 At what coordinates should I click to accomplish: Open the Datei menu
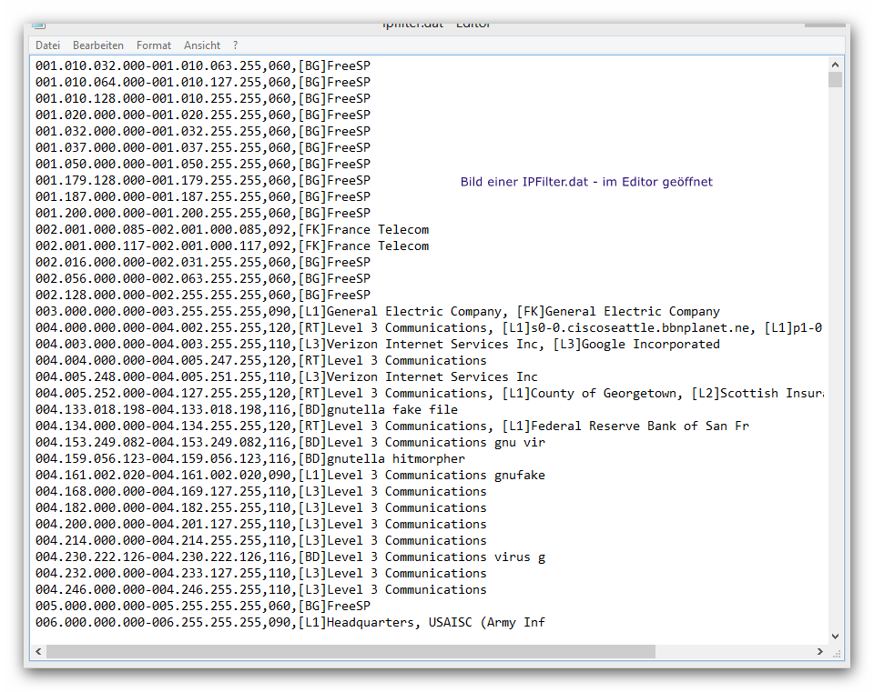pos(47,45)
